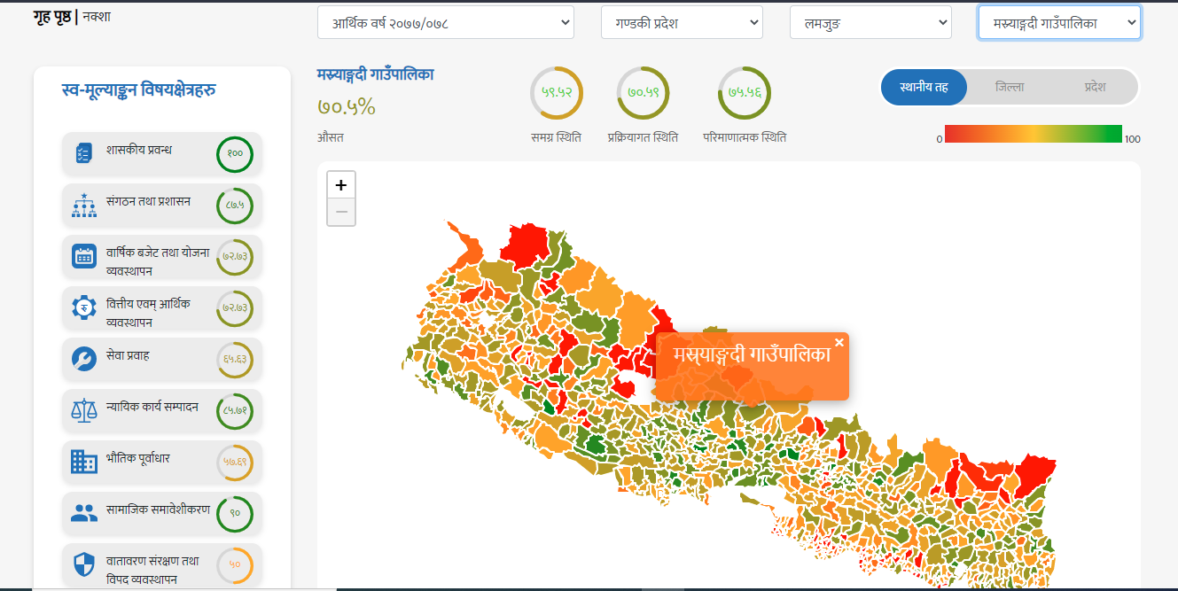This screenshot has width=1178, height=591.
Task: Switch map level to स्थानीय तह
Action: click(x=924, y=87)
